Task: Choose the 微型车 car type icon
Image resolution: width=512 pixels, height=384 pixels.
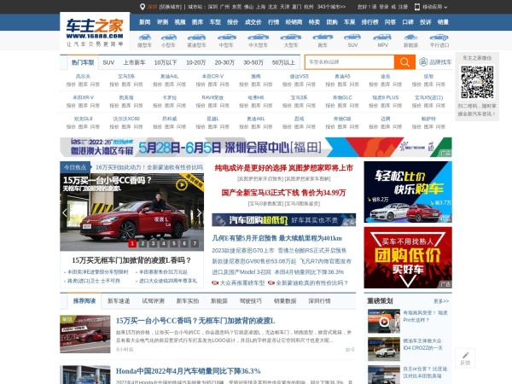Action: click(144, 41)
